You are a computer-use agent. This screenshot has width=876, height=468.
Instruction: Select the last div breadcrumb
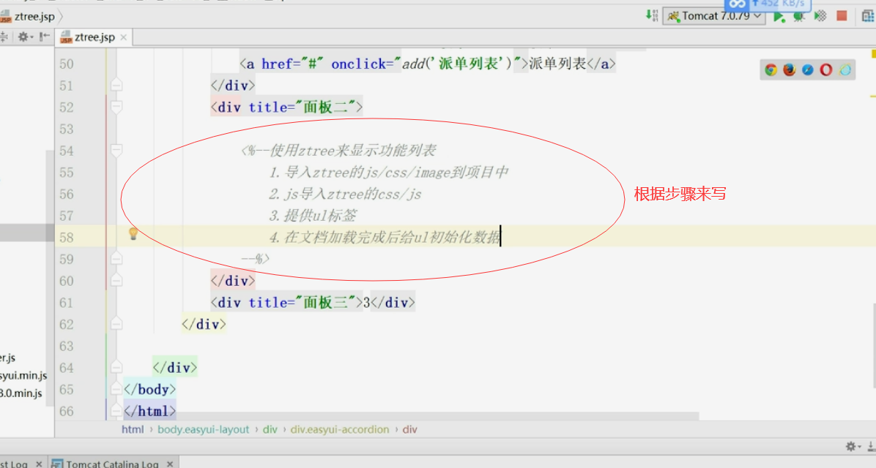tap(410, 429)
